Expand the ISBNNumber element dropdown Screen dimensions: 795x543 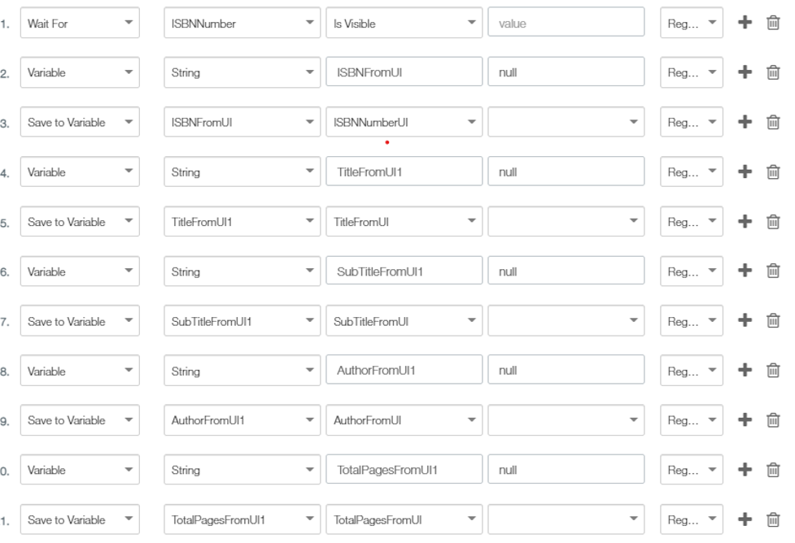(x=242, y=23)
